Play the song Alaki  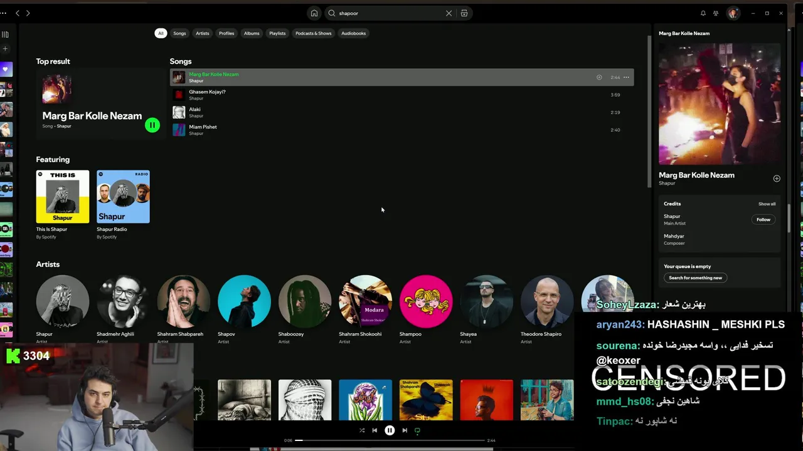pos(401,112)
